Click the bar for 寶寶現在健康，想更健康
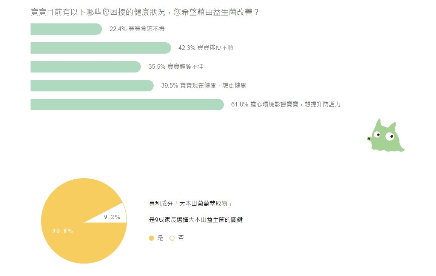Image resolution: width=436 pixels, height=276 pixels. point(92,86)
